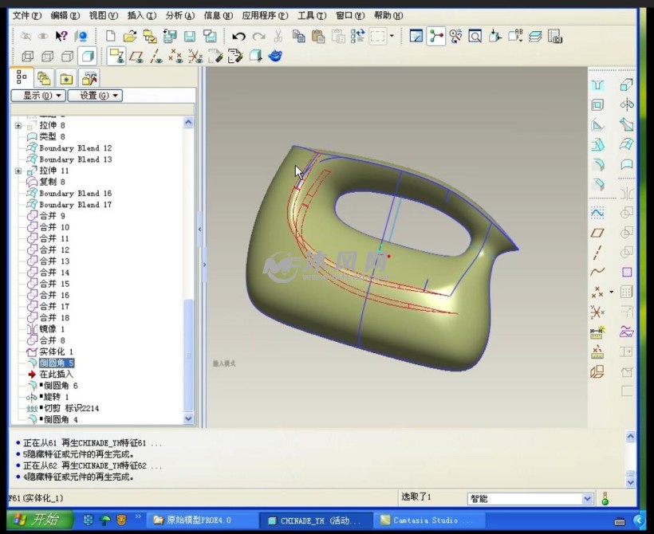Start the Sketch tool with the wavy-curve icon
This screenshot has height=534, width=654.
(x=597, y=213)
